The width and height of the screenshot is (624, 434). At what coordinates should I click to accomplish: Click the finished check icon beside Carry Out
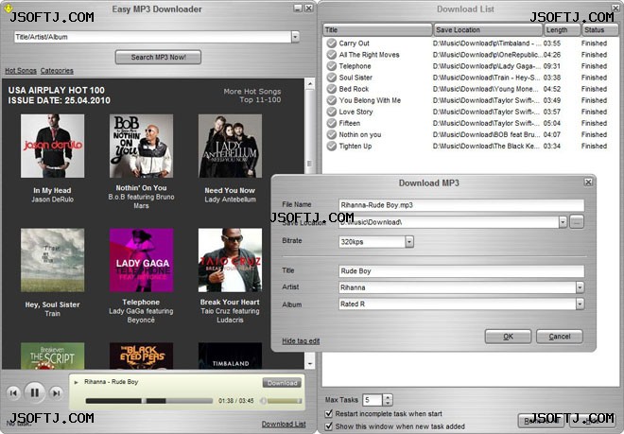(332, 43)
